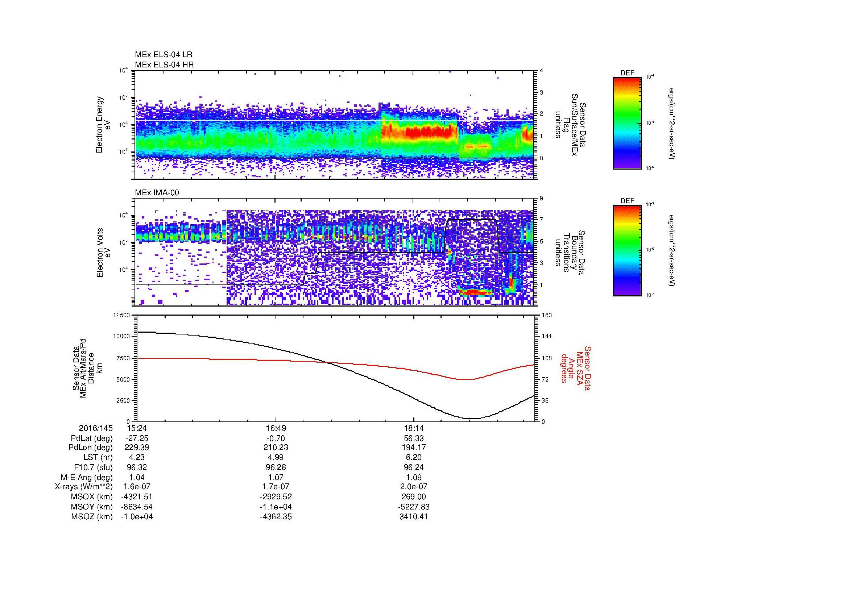Click the X-rays value '1.7e-07'
This screenshot has width=848, height=599.
[276, 487]
